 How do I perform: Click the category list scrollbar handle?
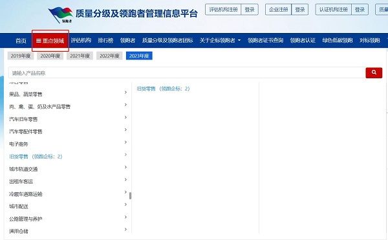click(130, 196)
